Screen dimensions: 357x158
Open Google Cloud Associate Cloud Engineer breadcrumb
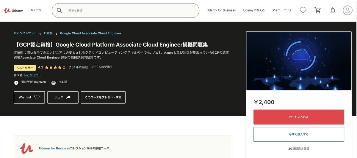[x=91, y=33]
